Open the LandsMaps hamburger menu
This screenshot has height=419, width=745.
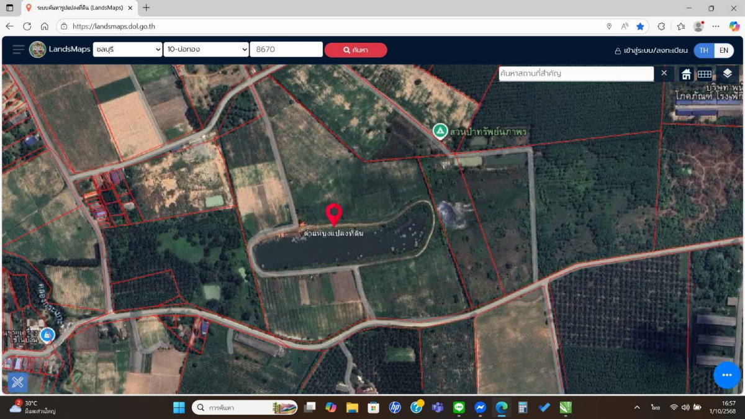click(x=18, y=50)
